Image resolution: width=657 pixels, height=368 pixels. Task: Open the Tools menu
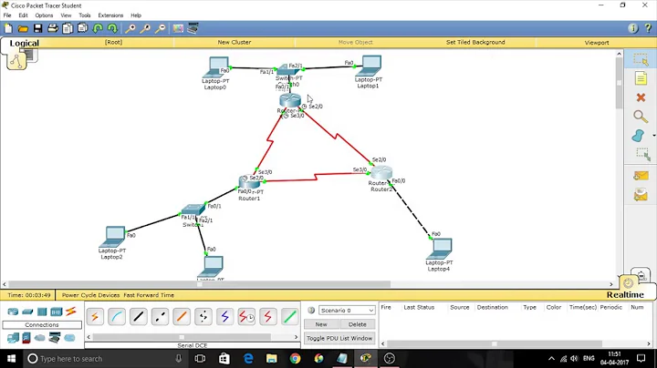pos(85,15)
